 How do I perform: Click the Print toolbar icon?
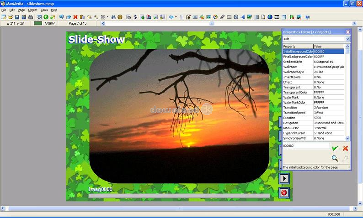pos(31,17)
